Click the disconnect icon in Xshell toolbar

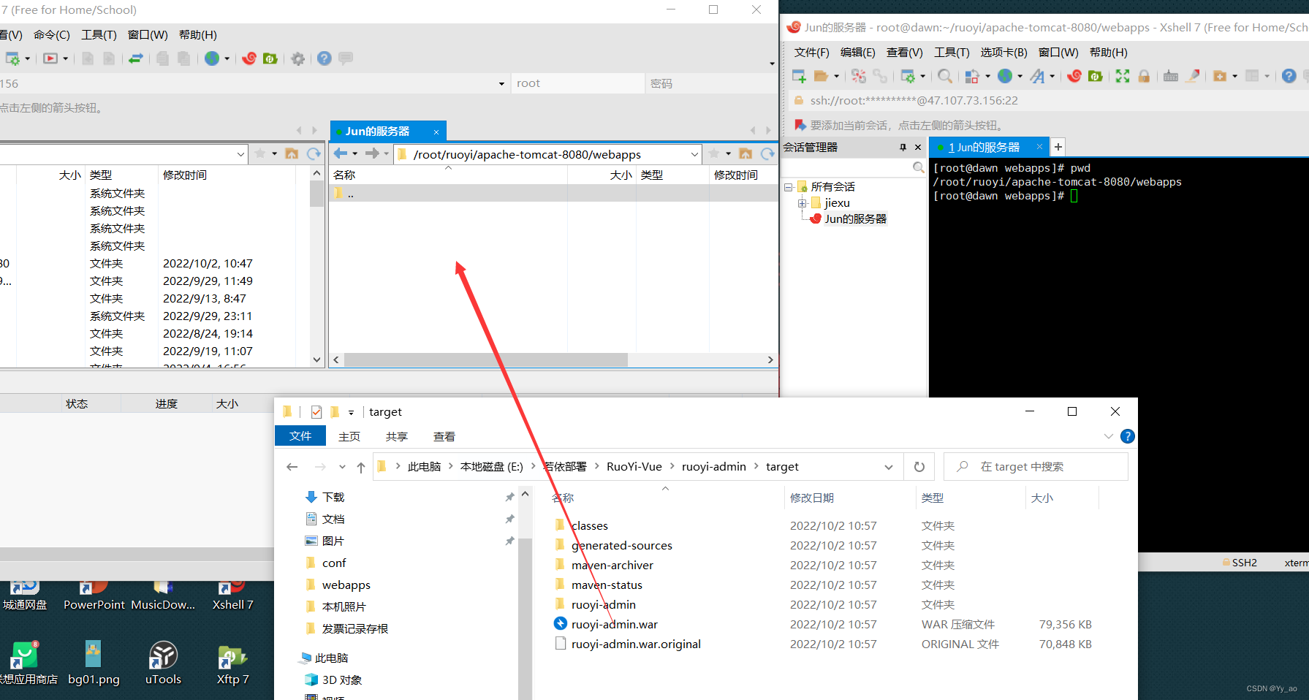click(x=859, y=76)
